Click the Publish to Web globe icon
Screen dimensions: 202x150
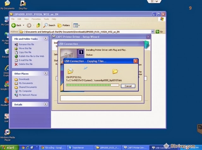point(16,56)
